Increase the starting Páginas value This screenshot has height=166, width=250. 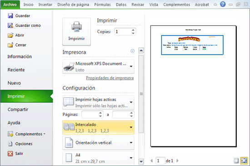[100, 113]
